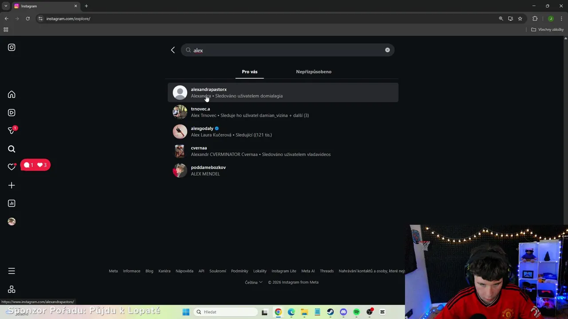Expand the tab search dropdown arrow
The image size is (568, 319).
pos(6,6)
